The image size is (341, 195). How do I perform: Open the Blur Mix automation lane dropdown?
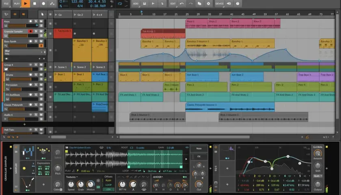click(x=41, y=52)
